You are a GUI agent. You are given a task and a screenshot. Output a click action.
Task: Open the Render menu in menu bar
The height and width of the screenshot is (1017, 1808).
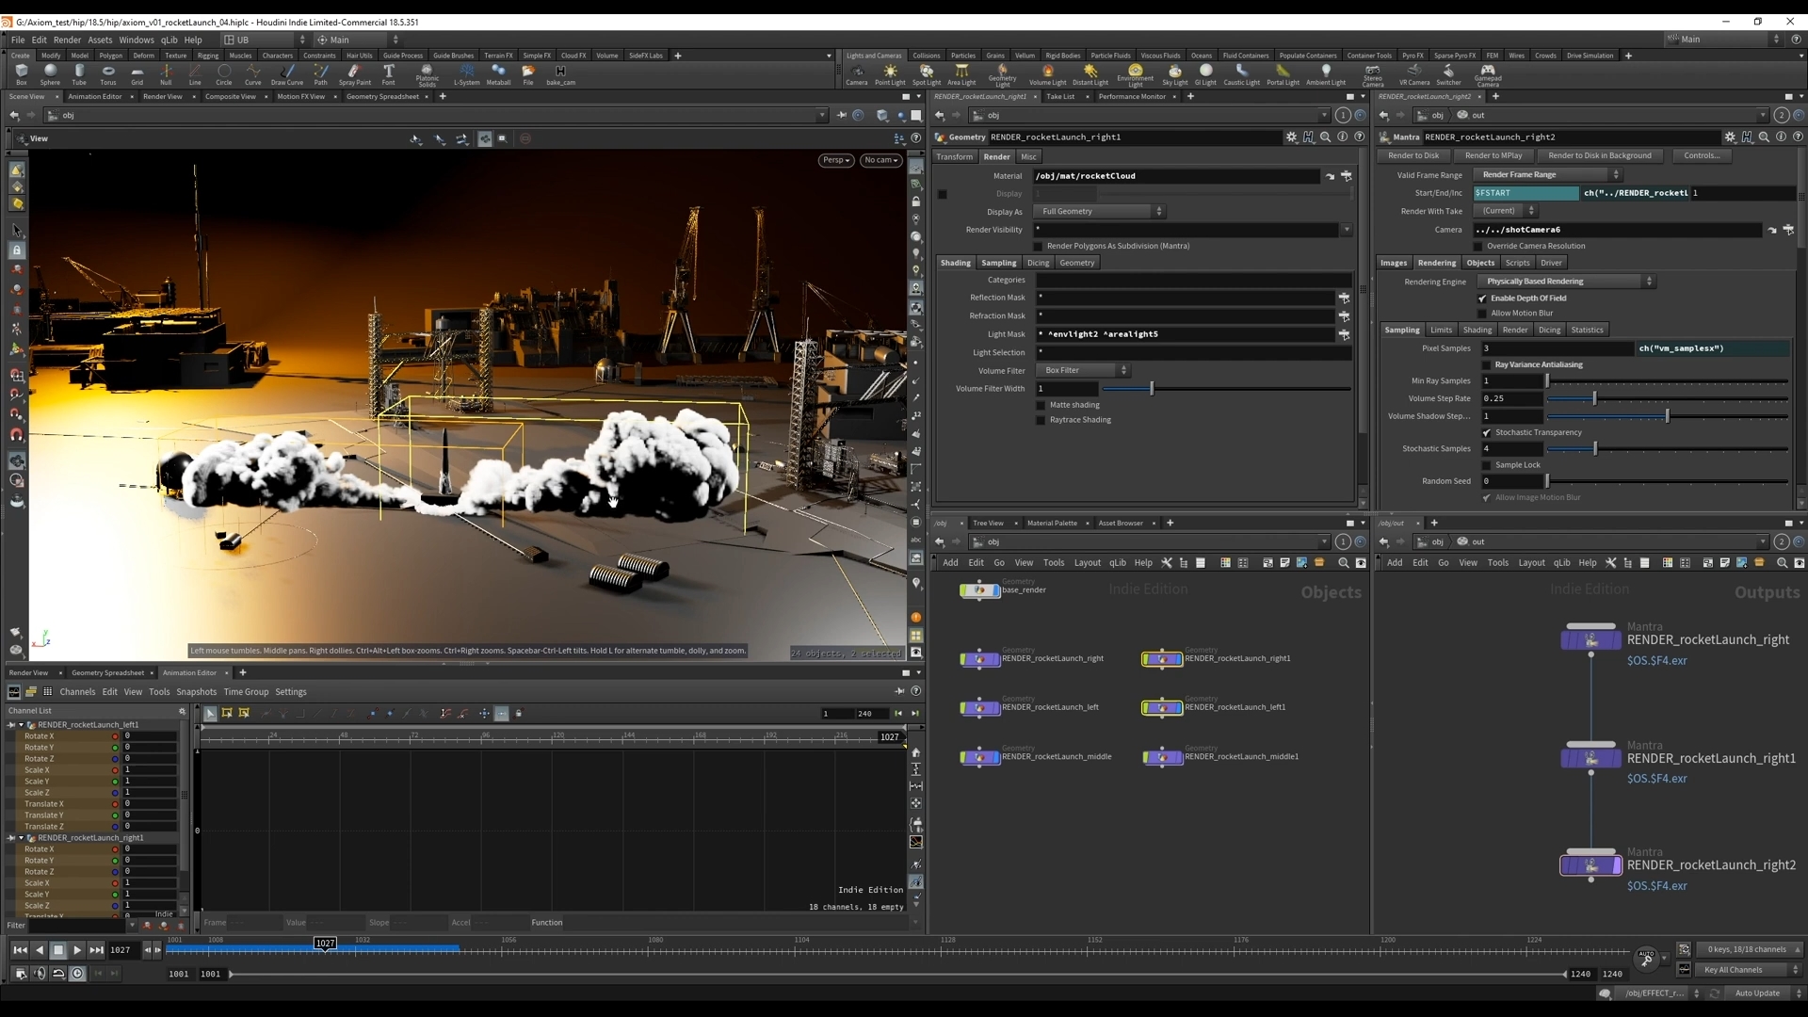67,40
